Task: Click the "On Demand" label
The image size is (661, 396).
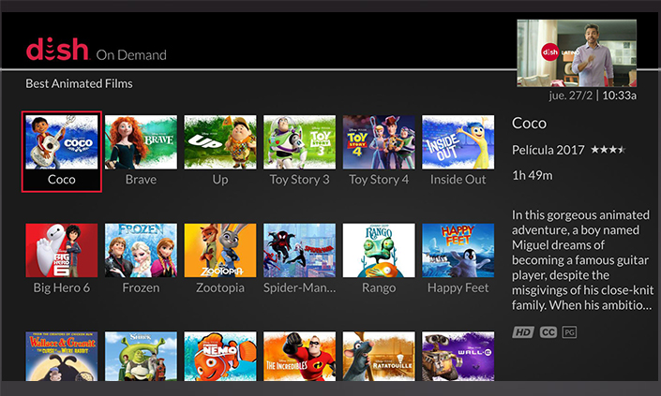Action: [x=131, y=55]
